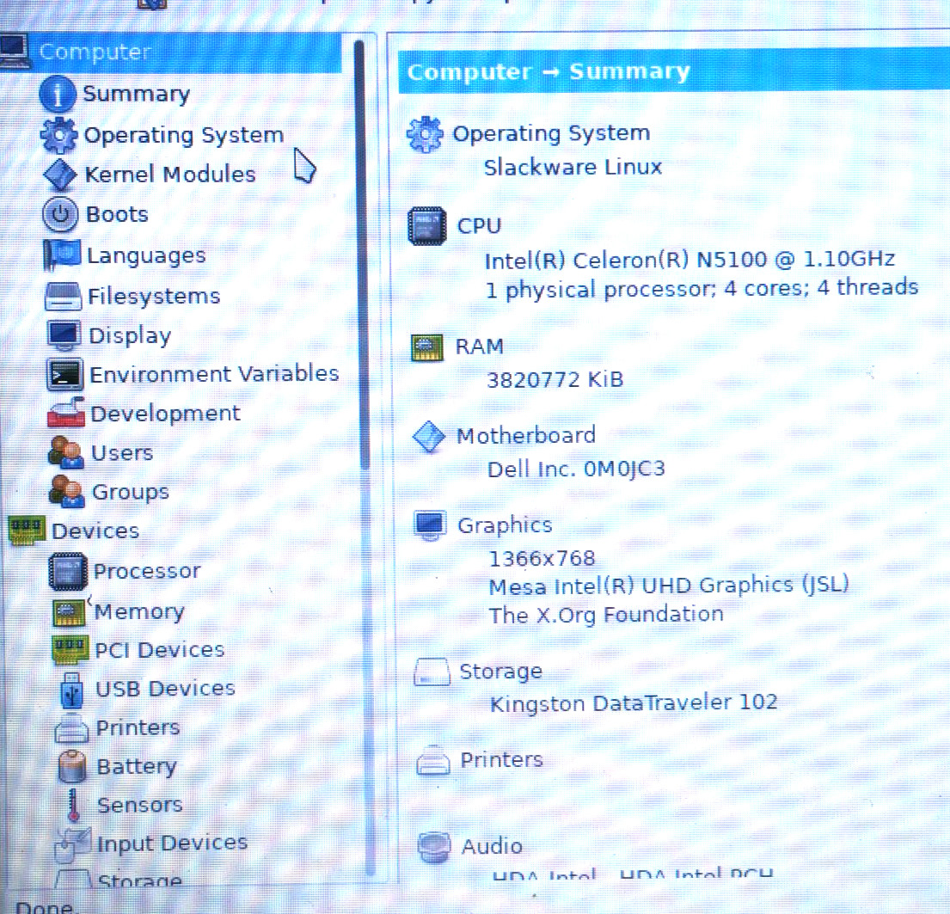Click the '1366x768' resolution value
The image size is (950, 914).
[542, 558]
